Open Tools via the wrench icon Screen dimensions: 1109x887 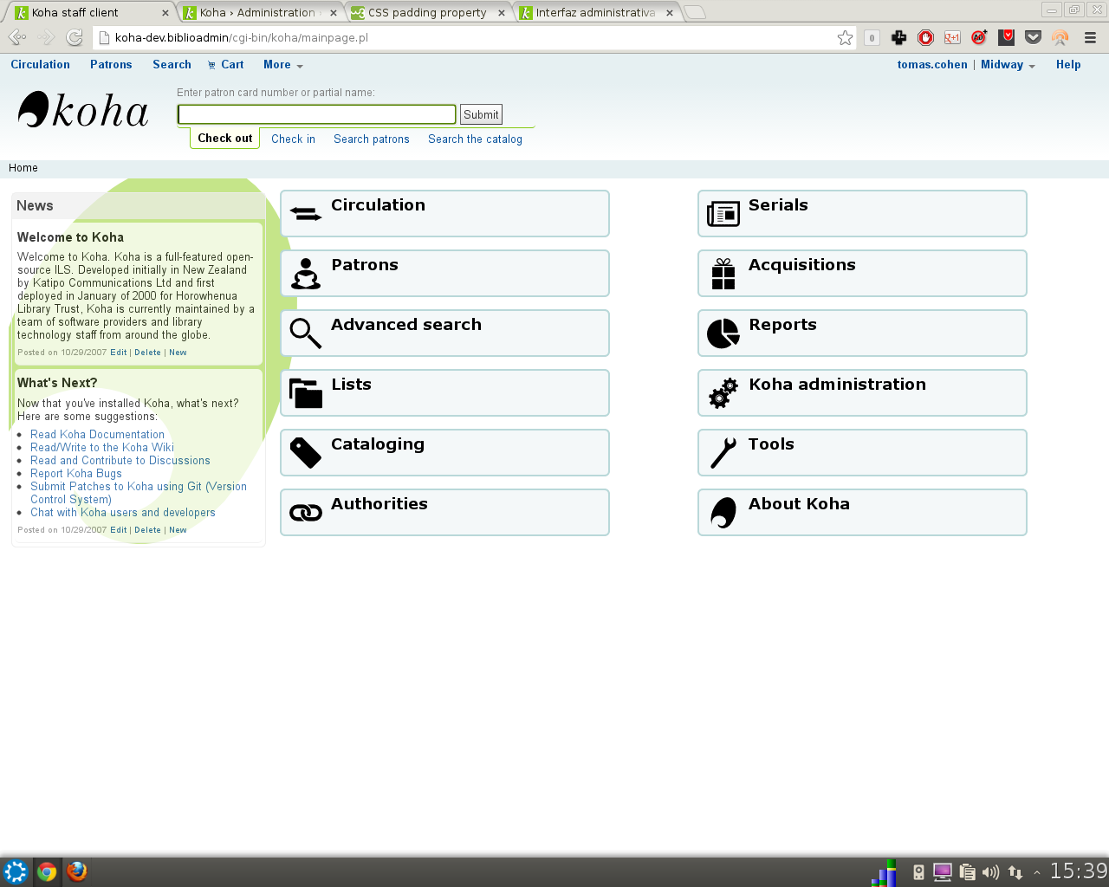723,452
